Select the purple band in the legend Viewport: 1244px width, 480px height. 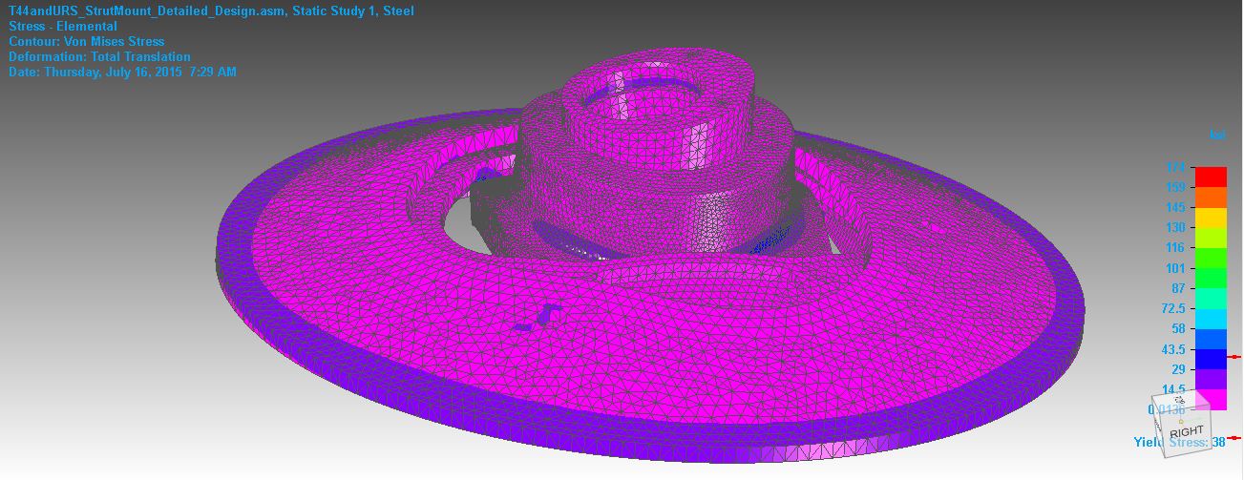[x=1211, y=379]
